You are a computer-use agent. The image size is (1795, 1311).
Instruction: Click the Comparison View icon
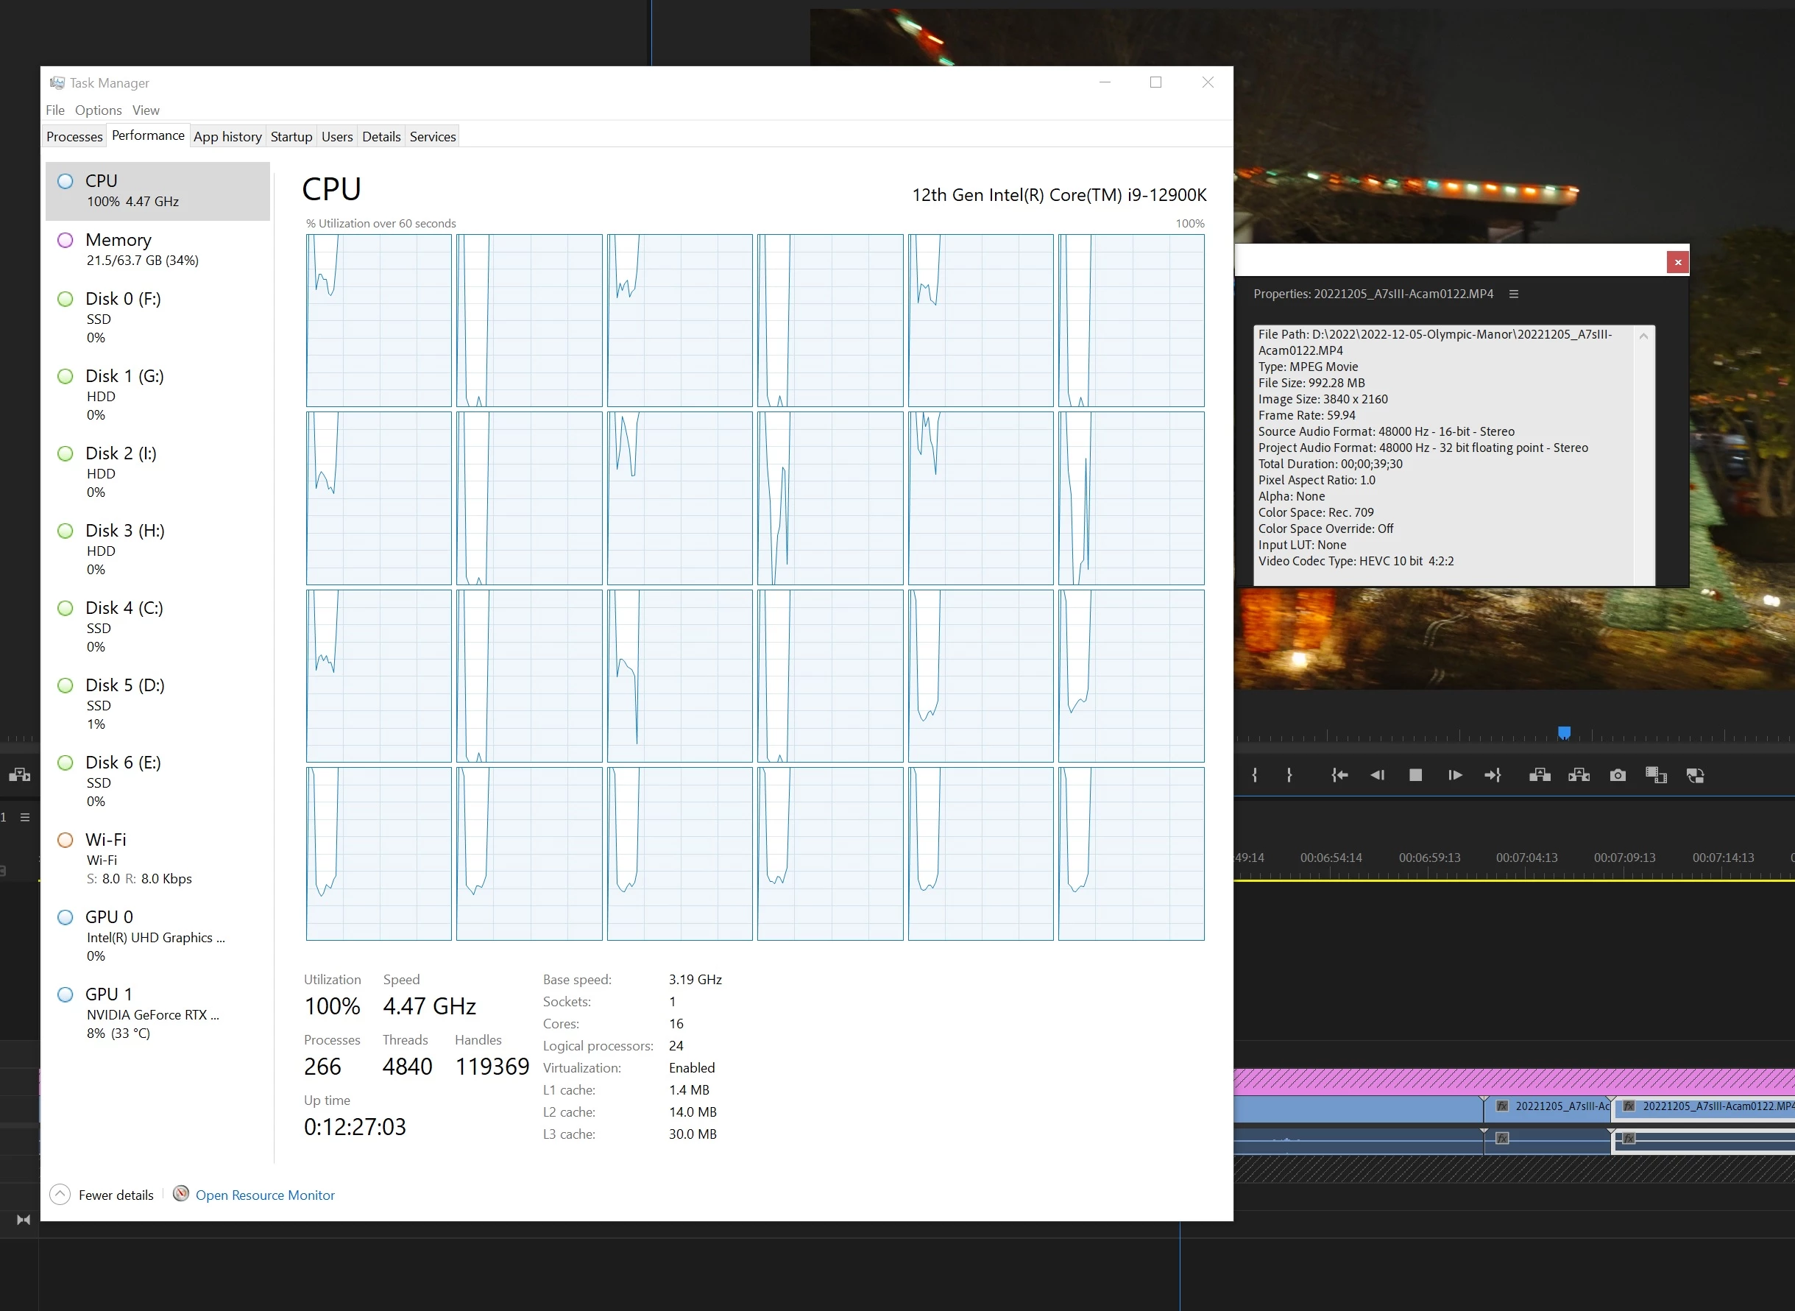click(x=1656, y=775)
